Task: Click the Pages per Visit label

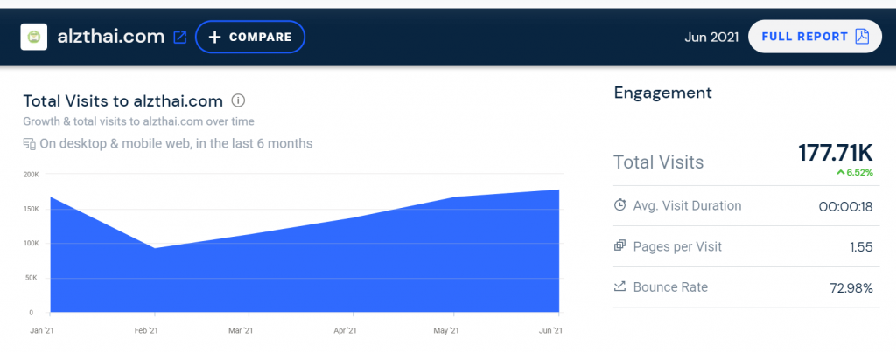Action: 678,246
